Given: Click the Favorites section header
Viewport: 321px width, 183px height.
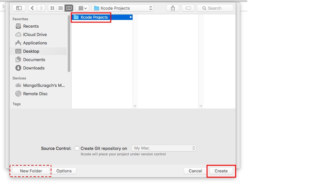Looking at the screenshot, I should coord(20,19).
